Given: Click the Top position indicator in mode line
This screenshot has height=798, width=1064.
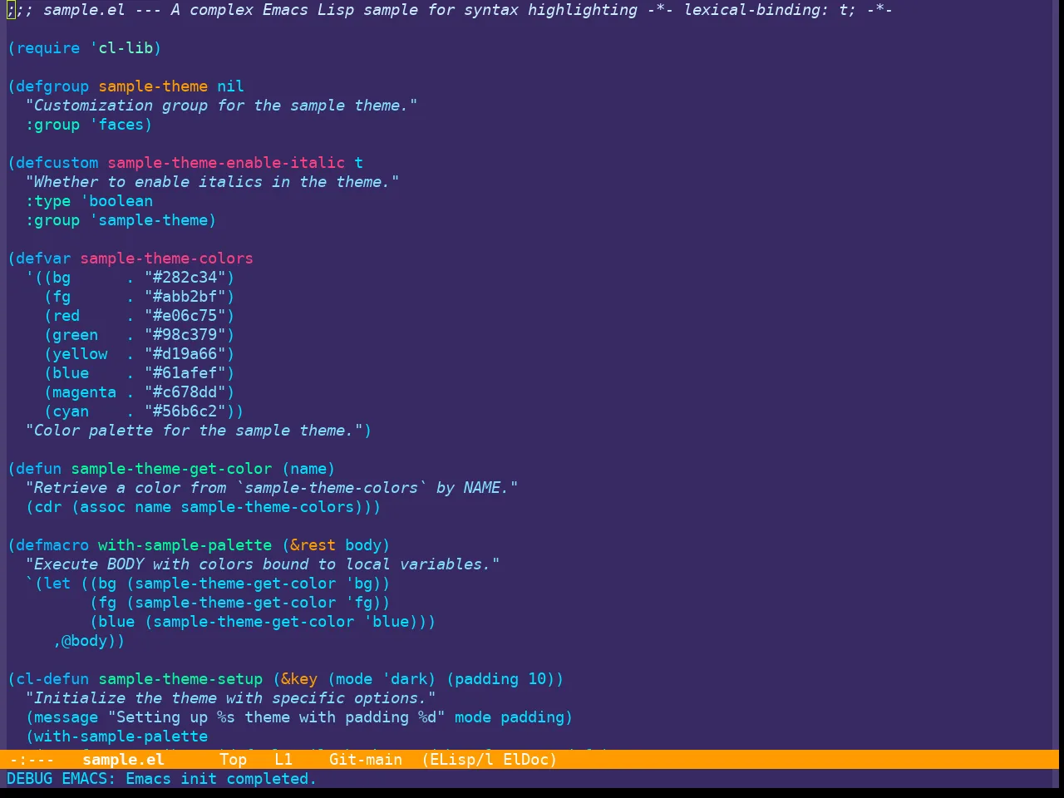Looking at the screenshot, I should pyautogui.click(x=233, y=759).
